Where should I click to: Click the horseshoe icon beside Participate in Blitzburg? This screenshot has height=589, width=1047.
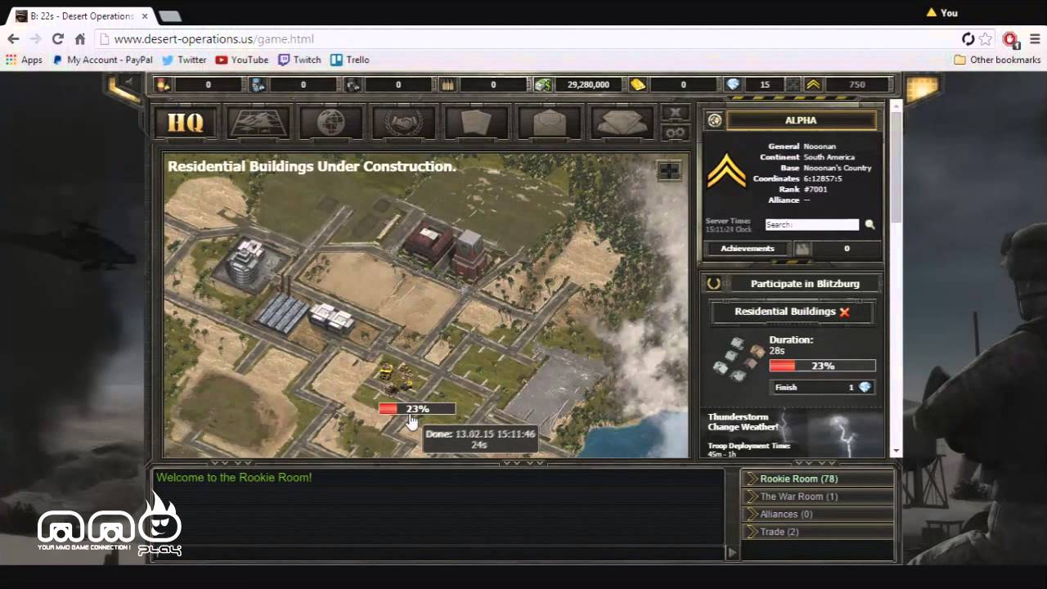[x=713, y=283]
